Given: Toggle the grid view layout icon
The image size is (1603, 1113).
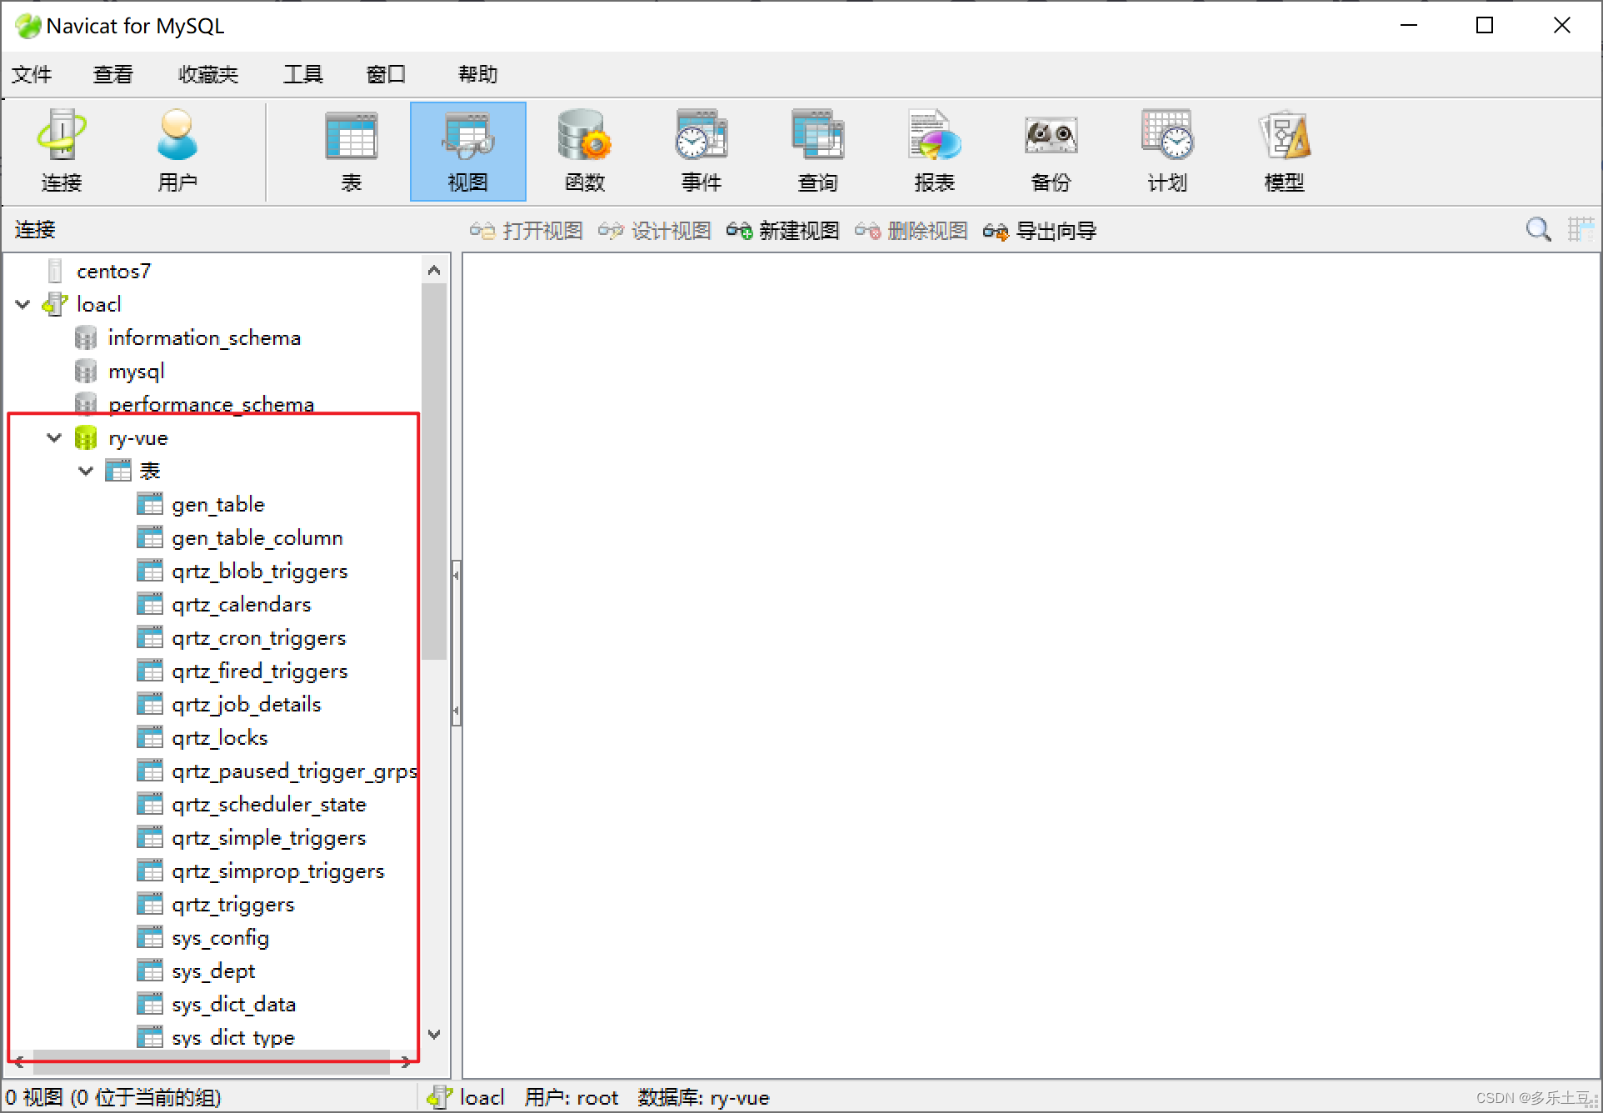Looking at the screenshot, I should 1579,229.
